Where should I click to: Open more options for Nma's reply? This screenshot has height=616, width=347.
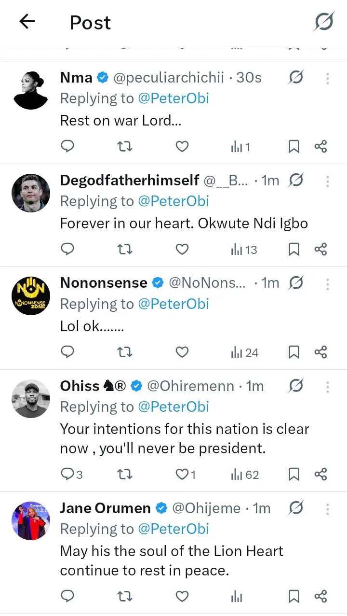327,78
